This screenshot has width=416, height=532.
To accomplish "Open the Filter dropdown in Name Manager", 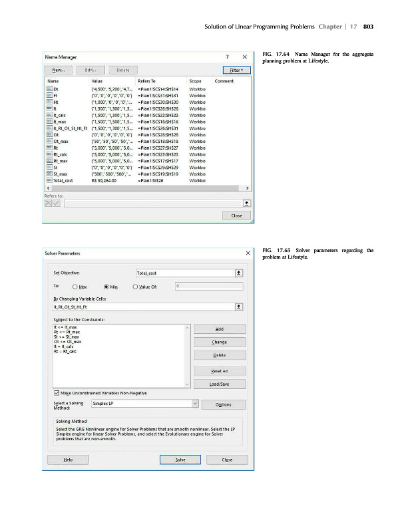I will 236,70.
